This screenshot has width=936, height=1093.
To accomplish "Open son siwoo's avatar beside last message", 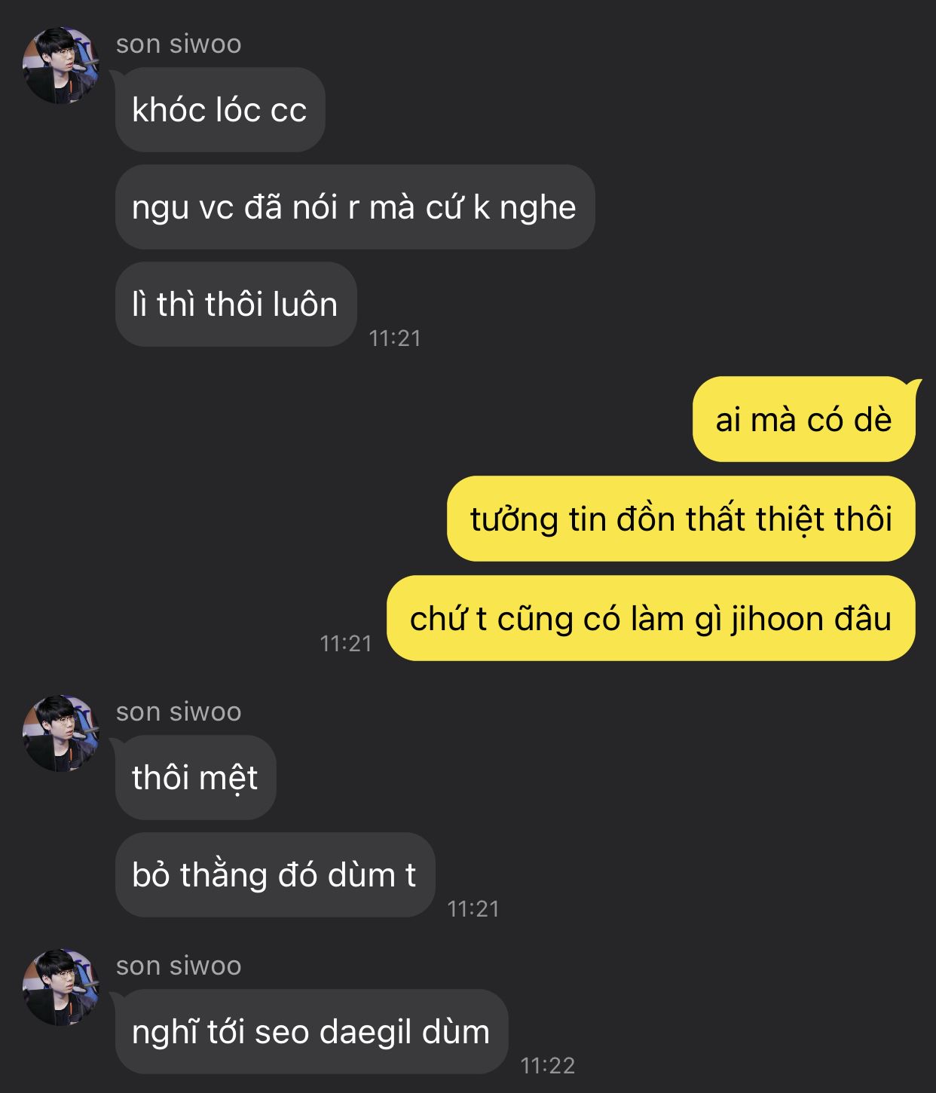I will pyautogui.click(x=61, y=987).
